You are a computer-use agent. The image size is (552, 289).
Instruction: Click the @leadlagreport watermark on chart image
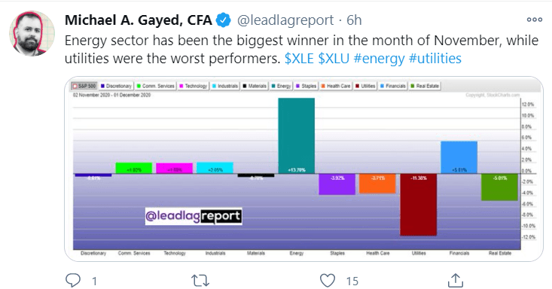[194, 216]
